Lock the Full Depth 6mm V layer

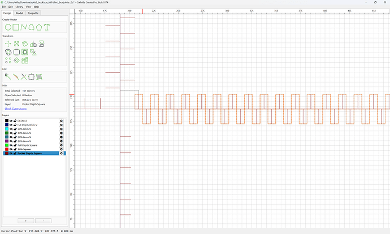15,125
